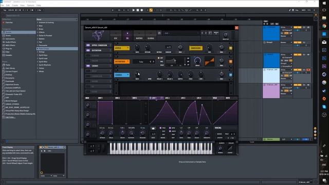The height and width of the screenshot is (185, 329).
Task: Click the Master track label
Action: [x=271, y=139]
